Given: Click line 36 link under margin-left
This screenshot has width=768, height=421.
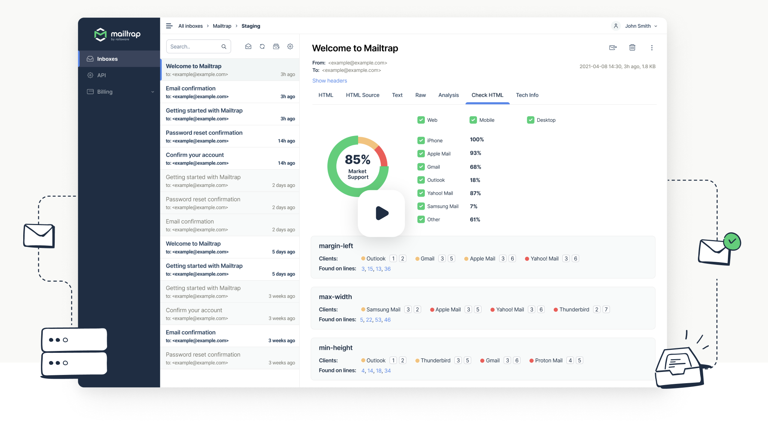Looking at the screenshot, I should point(387,269).
